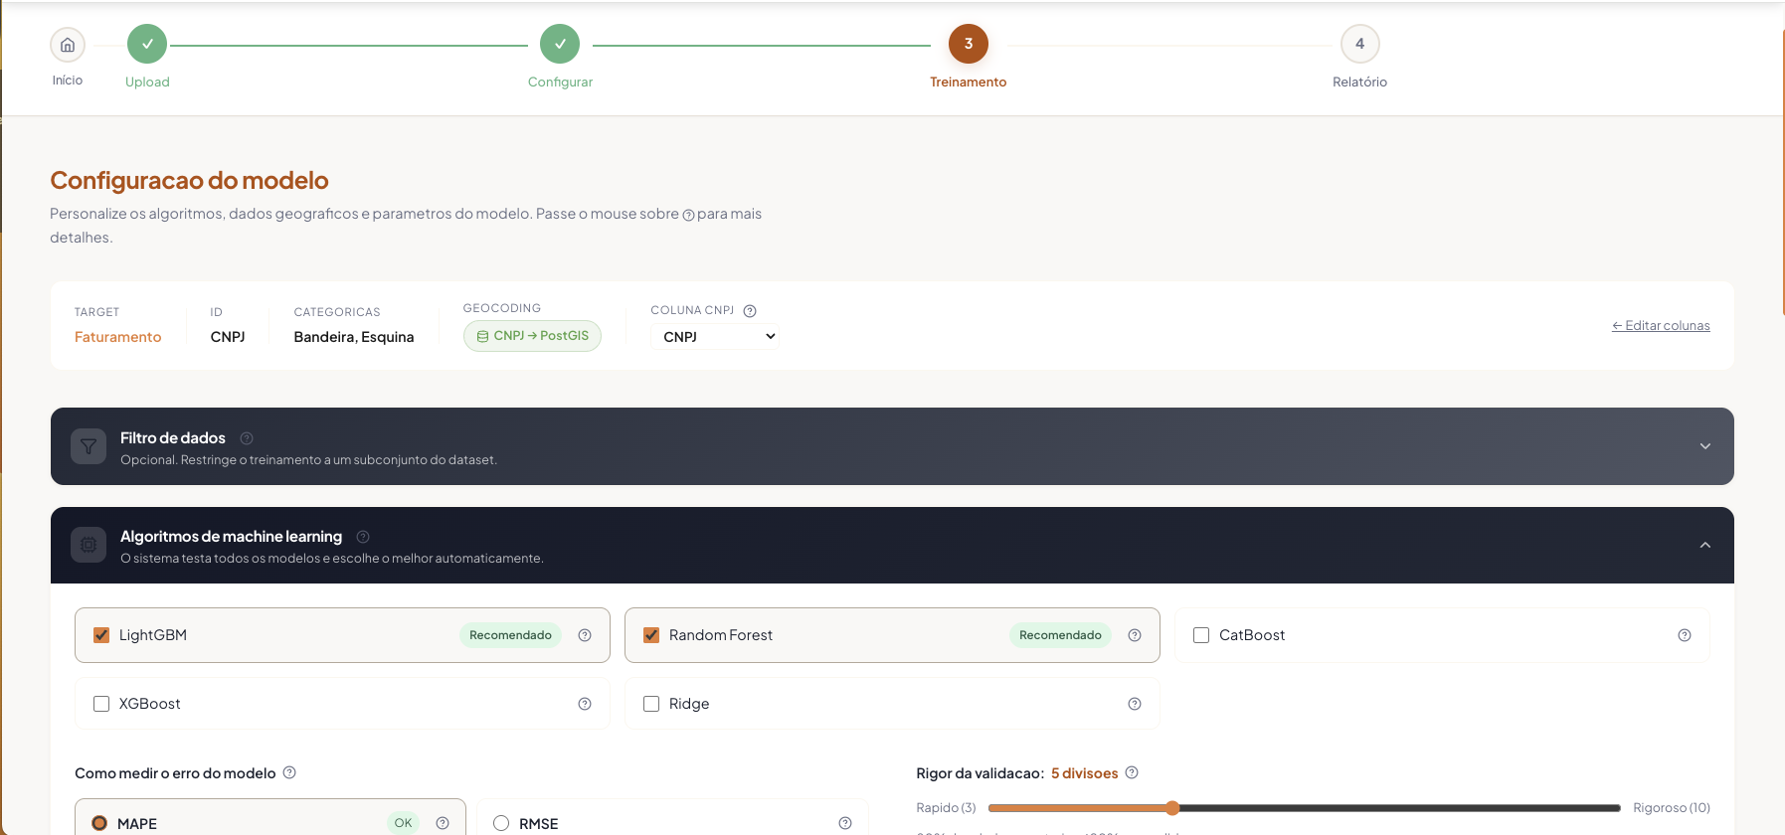Viewport: 1785px width, 835px height.
Task: Enable the Ridge algorithm
Action: (651, 704)
